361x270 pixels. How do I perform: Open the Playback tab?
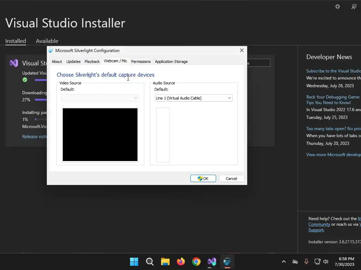pyautogui.click(x=92, y=62)
